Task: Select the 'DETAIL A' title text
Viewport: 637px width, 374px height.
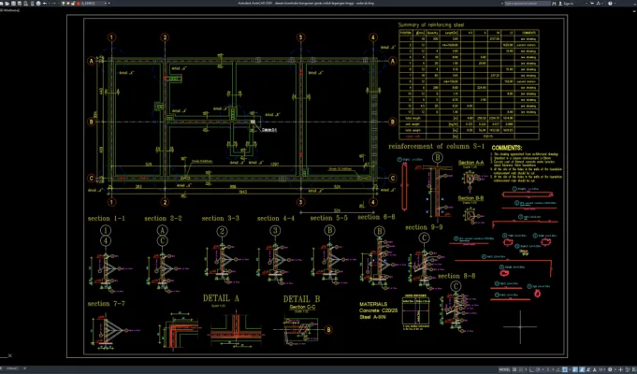Action: 221,298
